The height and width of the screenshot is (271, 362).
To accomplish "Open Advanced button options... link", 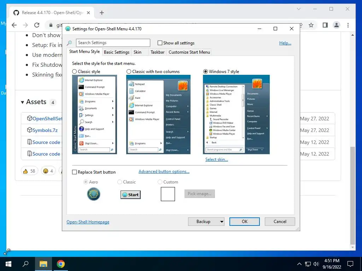I will coord(164,171).
